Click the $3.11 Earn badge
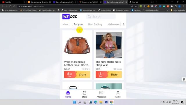This screenshot has height=105, width=186. point(101,75)
